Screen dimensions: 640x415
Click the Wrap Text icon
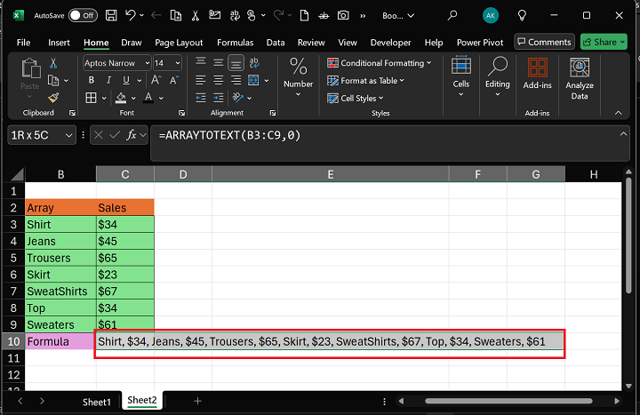click(254, 62)
